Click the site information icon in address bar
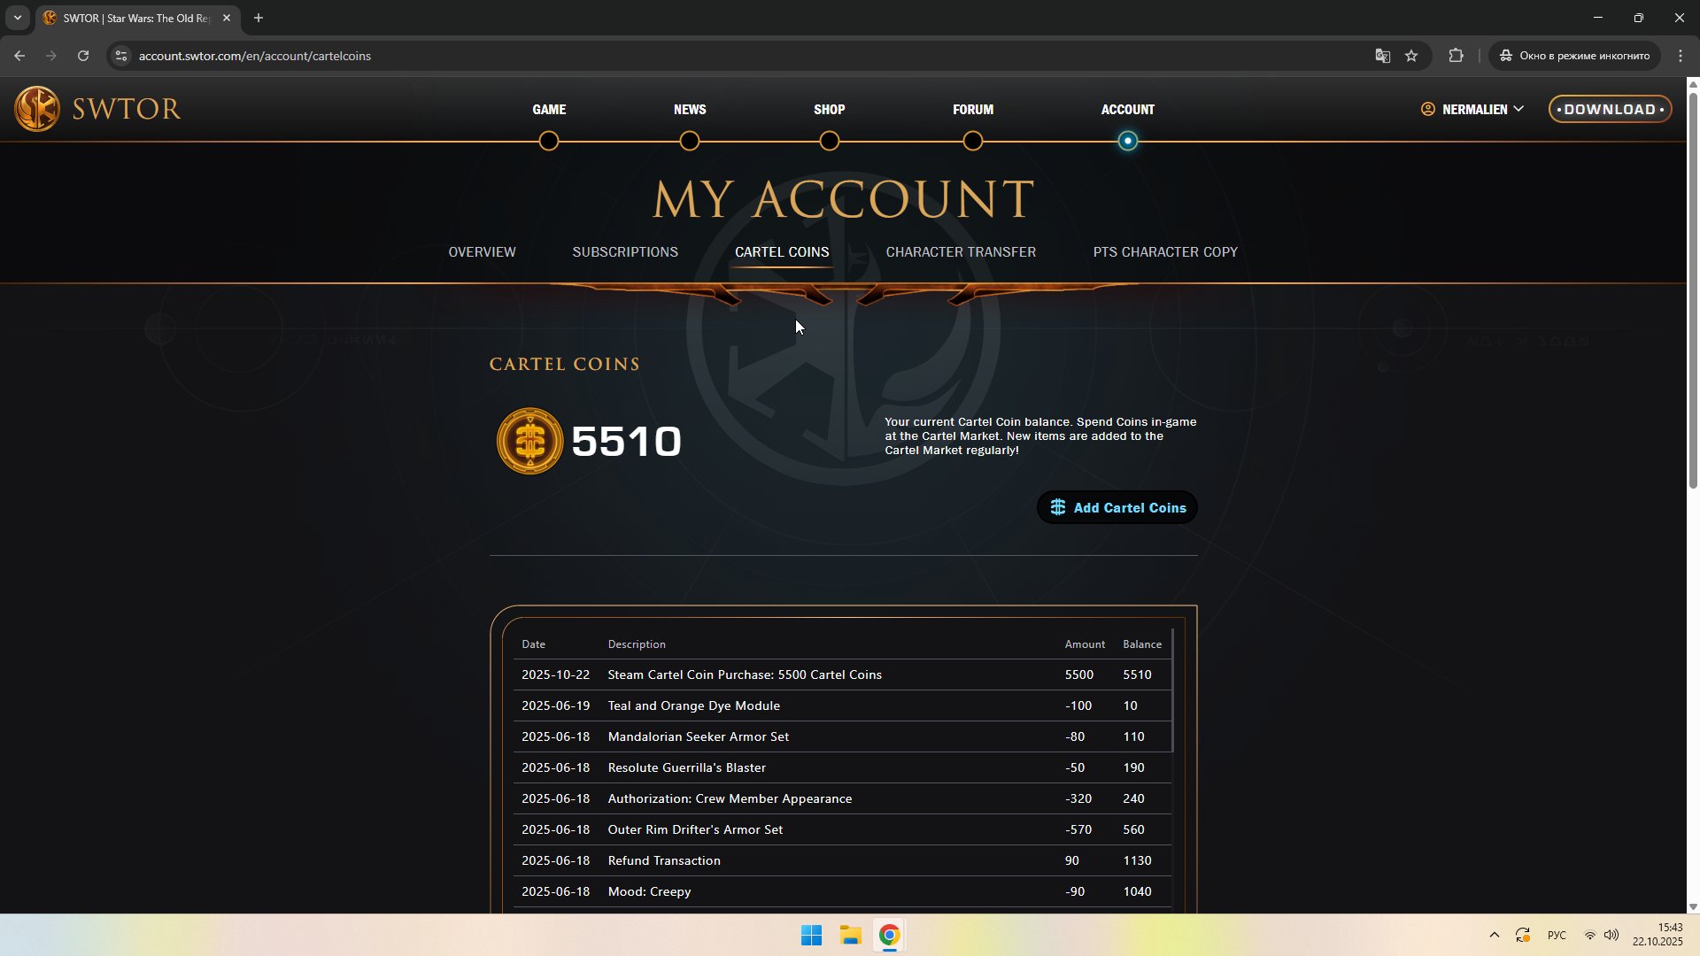 click(121, 56)
